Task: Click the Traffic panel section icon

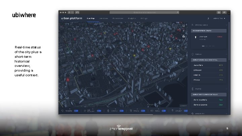Action: 193,89
